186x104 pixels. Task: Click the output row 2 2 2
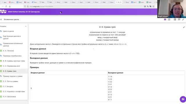tap(110, 90)
